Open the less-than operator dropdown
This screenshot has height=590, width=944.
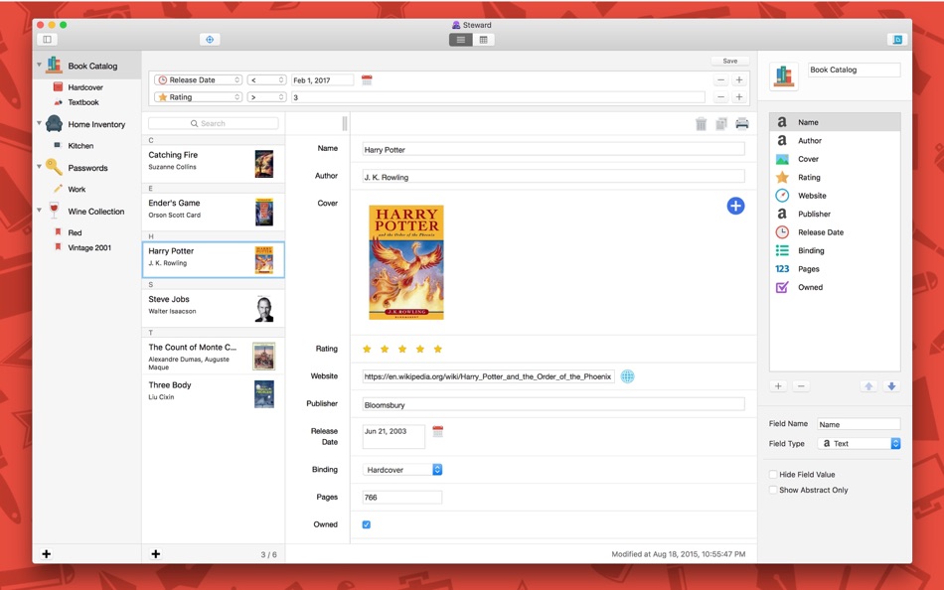tap(266, 80)
